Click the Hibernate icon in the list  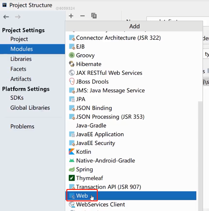pyautogui.click(x=72, y=64)
